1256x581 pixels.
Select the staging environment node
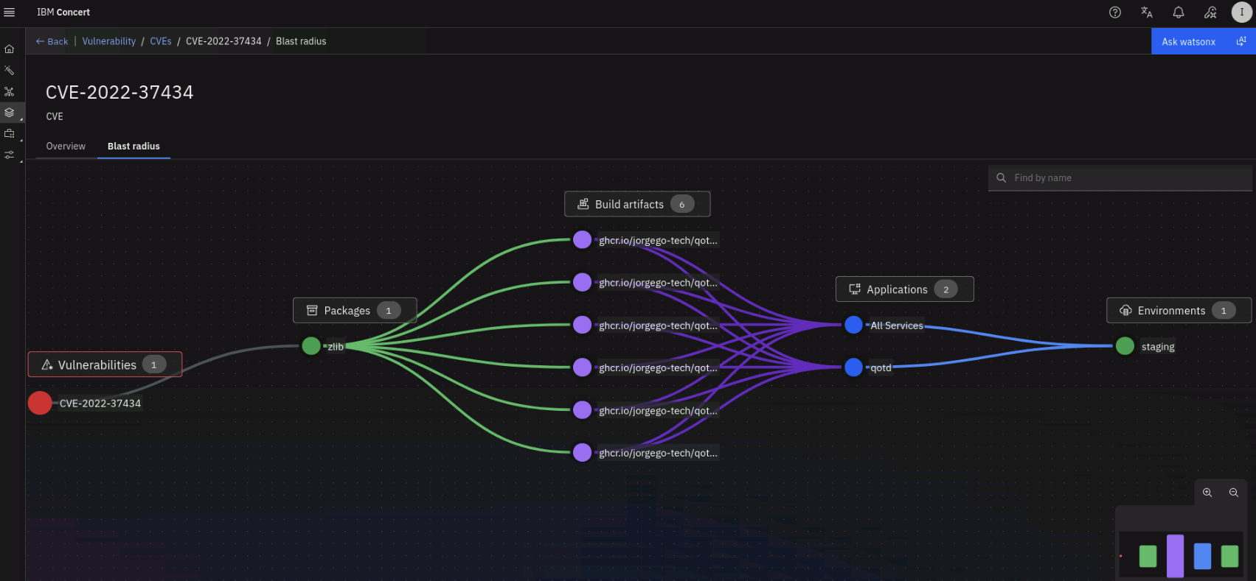point(1125,346)
